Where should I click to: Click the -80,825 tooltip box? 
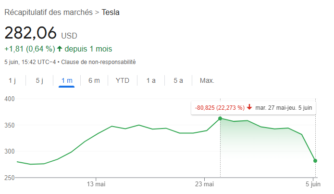point(253,107)
